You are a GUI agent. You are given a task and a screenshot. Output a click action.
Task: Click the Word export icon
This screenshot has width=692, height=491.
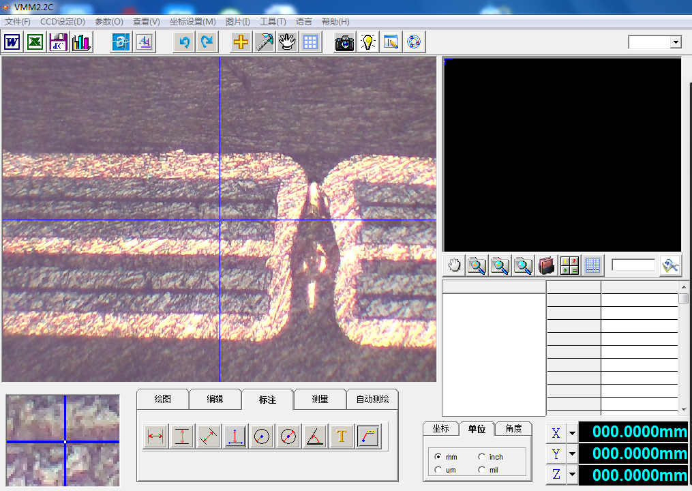coord(12,42)
